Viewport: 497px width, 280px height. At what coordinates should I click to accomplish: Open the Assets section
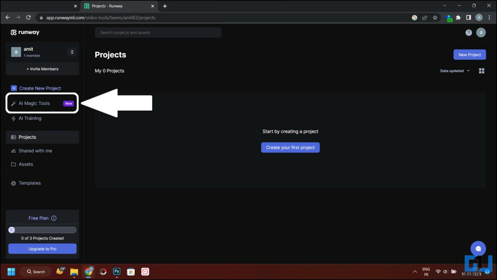tap(26, 164)
